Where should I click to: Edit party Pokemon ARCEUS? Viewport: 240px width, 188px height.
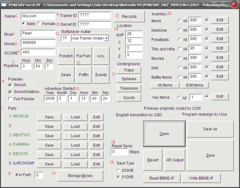point(97,117)
